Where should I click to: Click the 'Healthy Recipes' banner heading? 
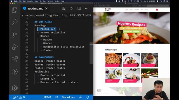point(131,24)
